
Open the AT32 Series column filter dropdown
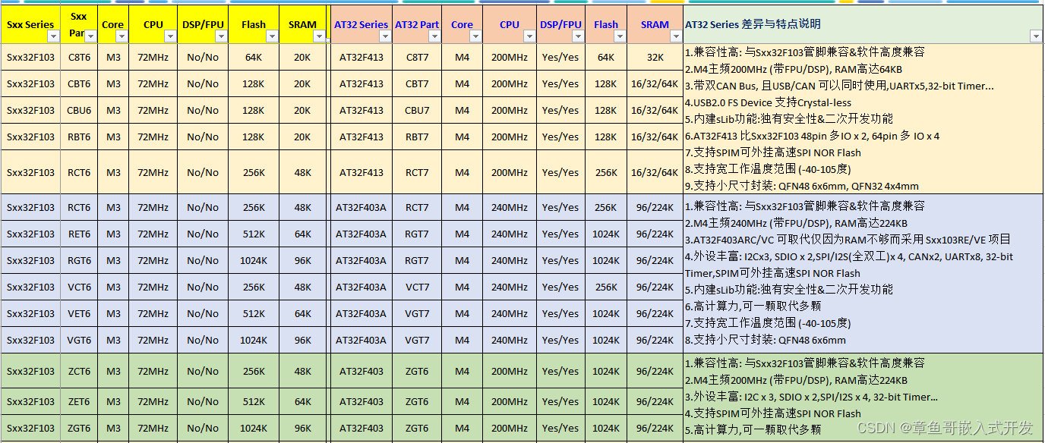click(x=386, y=36)
